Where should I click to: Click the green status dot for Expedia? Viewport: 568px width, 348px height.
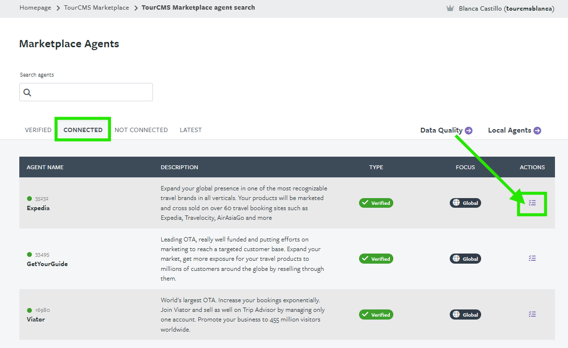coord(29,198)
